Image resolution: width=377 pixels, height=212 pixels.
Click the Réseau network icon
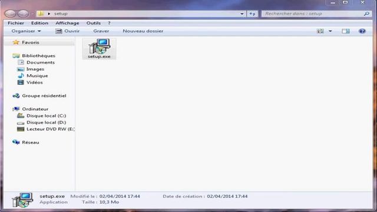click(16, 143)
